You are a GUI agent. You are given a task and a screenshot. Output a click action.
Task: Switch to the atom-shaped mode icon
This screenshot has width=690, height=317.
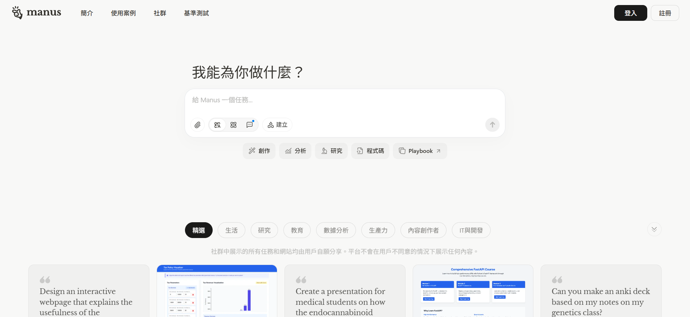pos(233,125)
